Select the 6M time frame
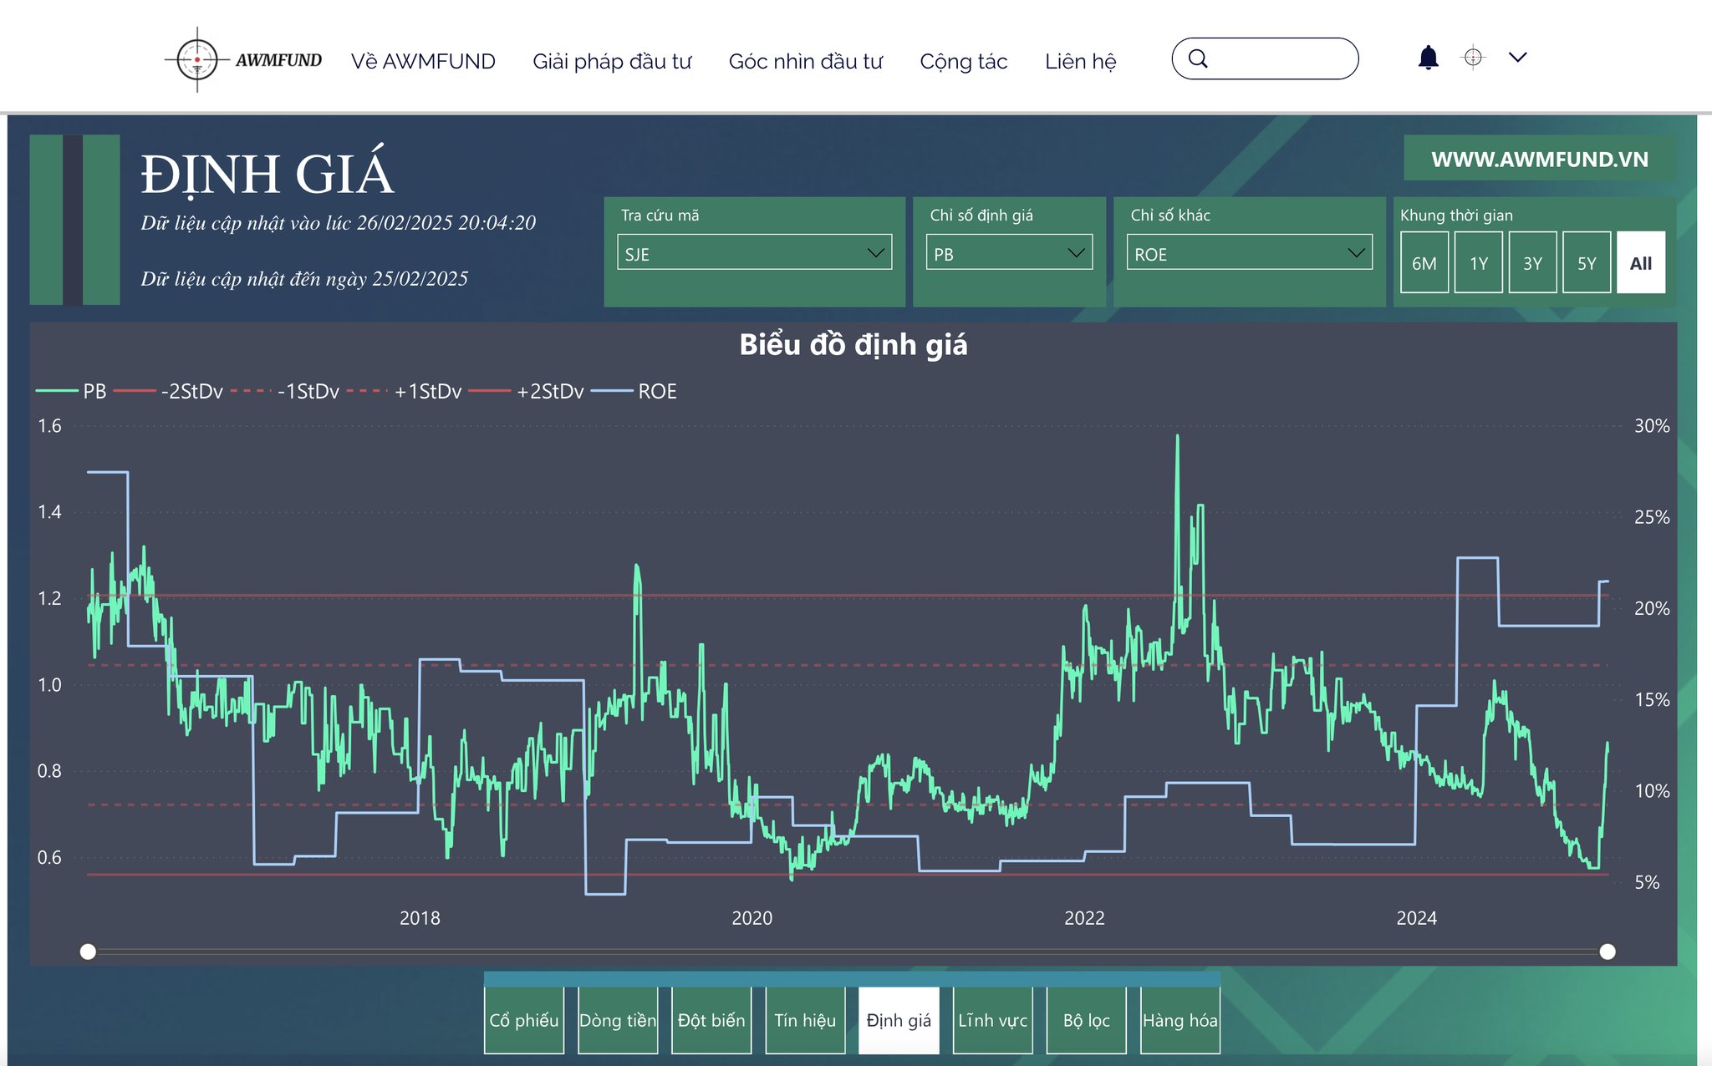Image resolution: width=1712 pixels, height=1066 pixels. click(1424, 263)
